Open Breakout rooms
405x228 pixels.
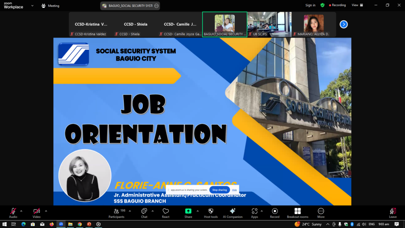(x=297, y=213)
